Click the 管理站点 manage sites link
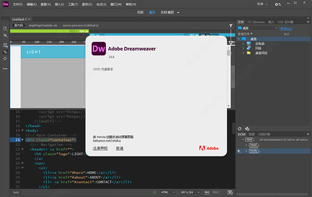312x197 pixels. click(x=287, y=29)
